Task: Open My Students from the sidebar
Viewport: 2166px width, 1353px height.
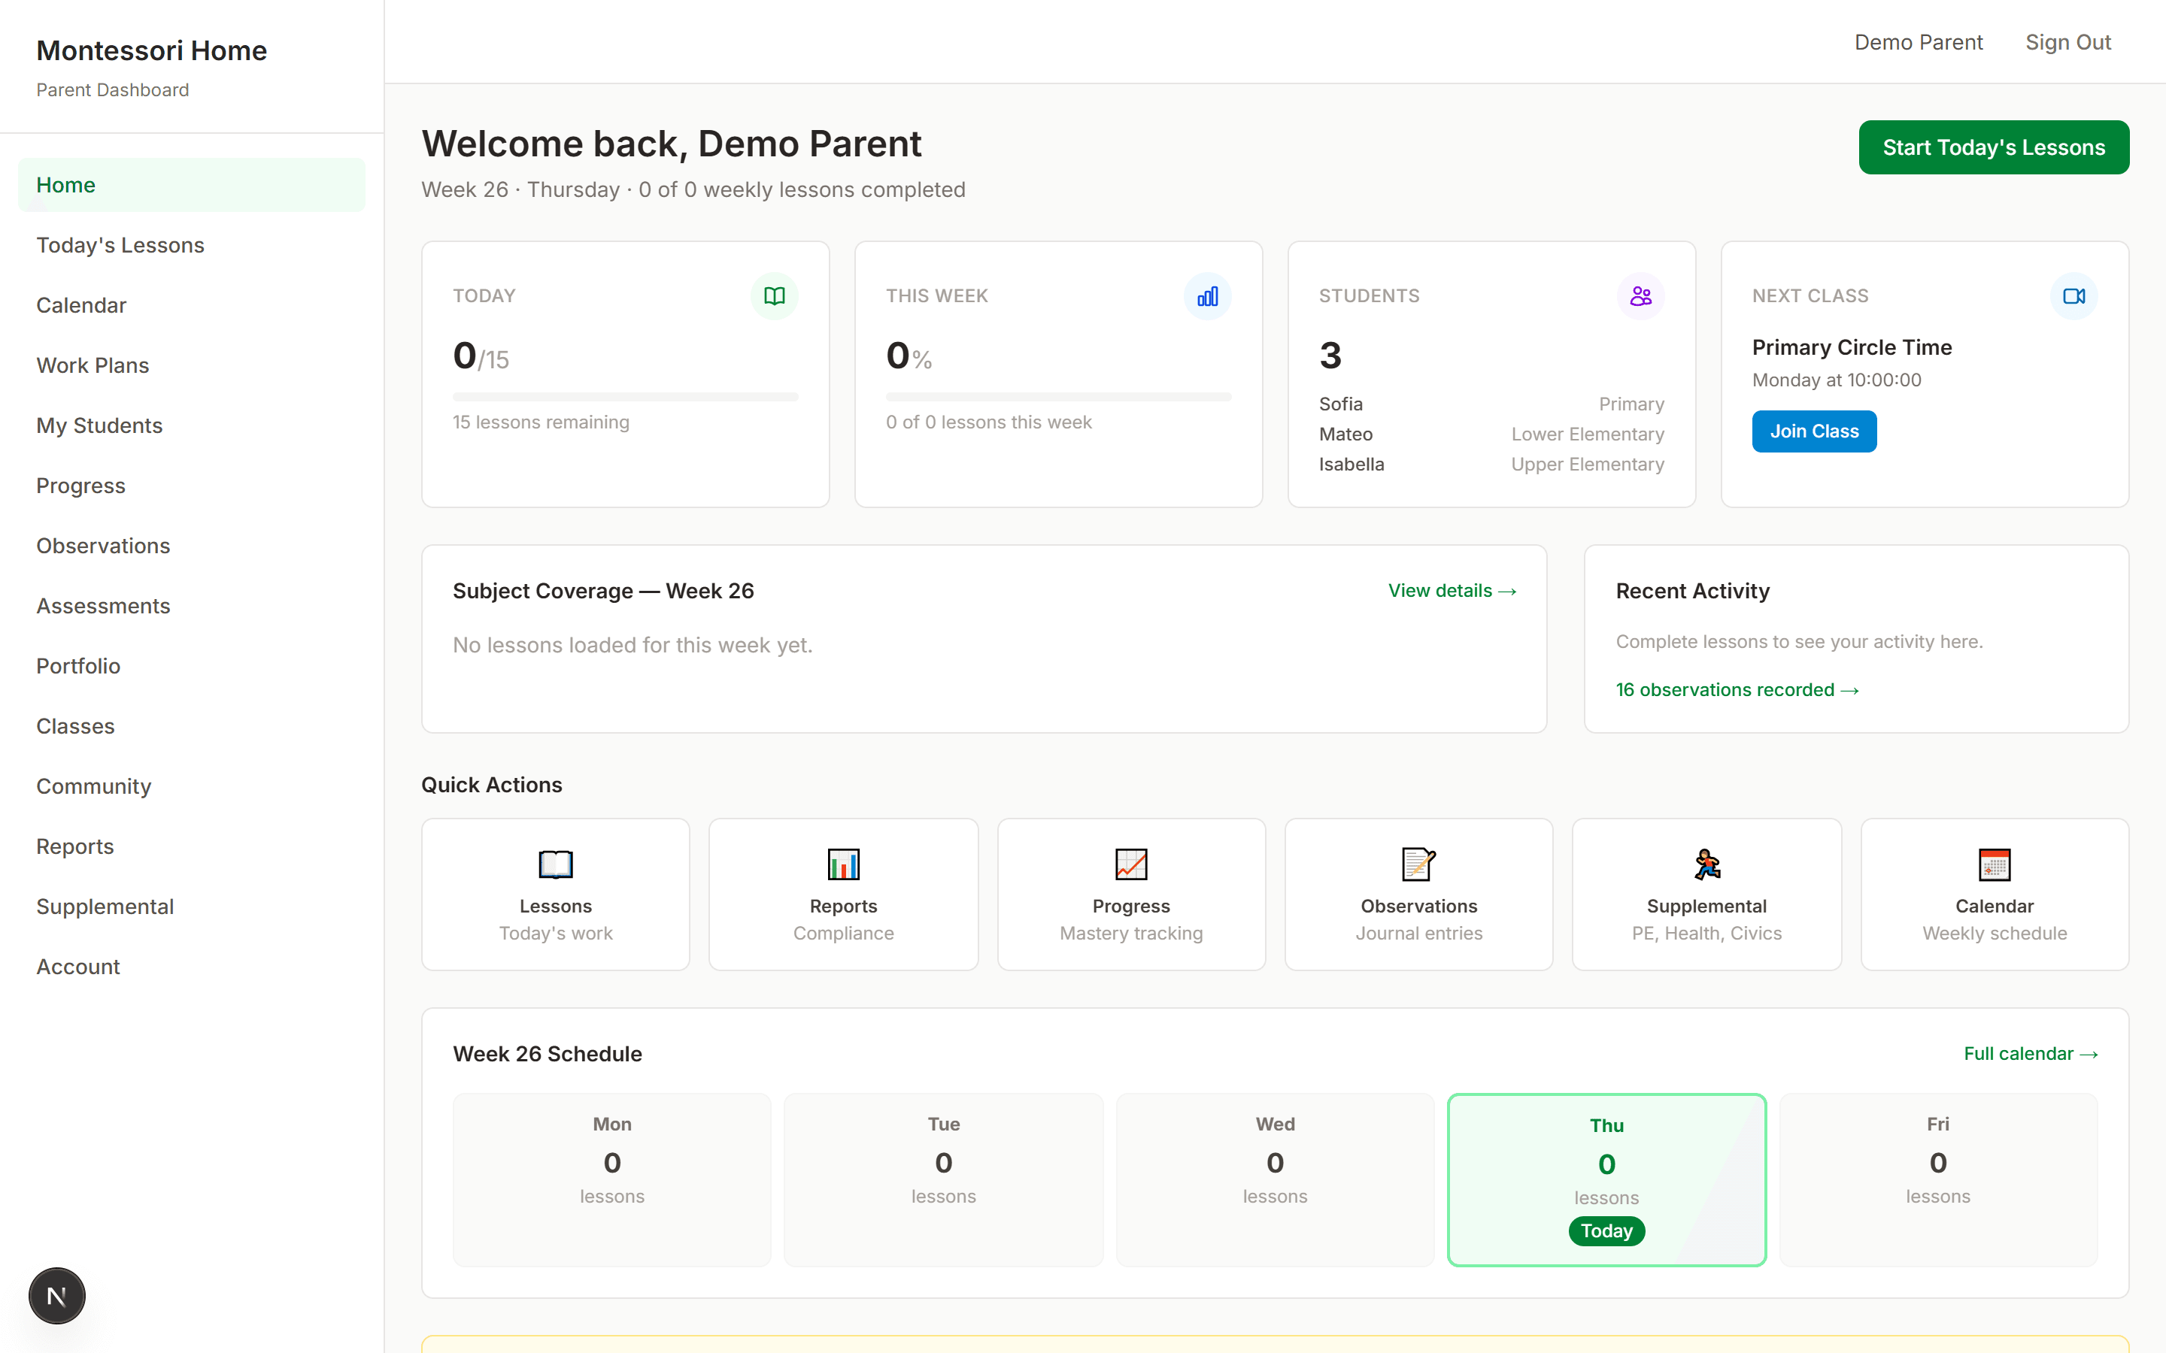Action: (x=99, y=425)
